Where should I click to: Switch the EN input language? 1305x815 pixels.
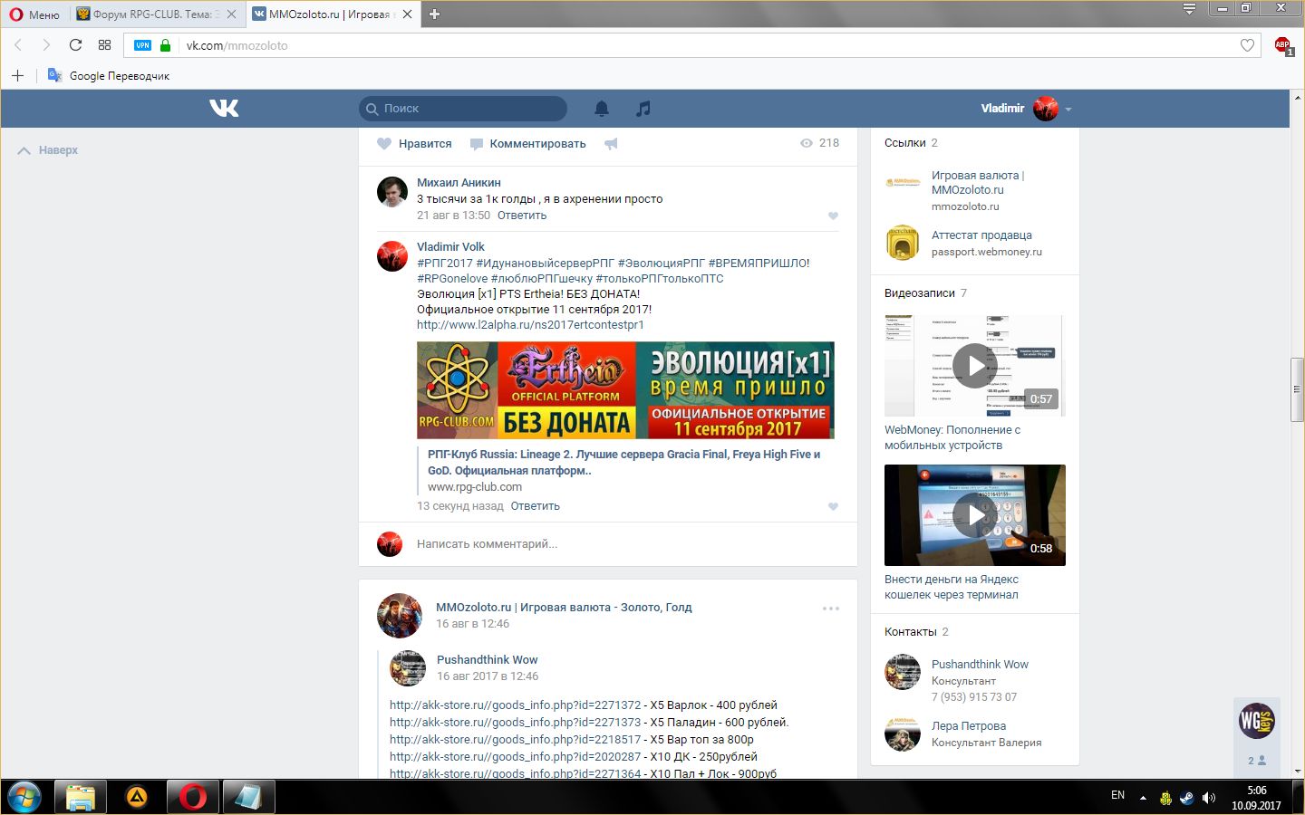click(1117, 795)
